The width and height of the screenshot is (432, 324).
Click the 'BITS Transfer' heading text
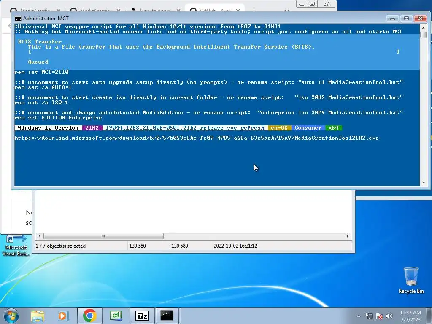pos(40,42)
